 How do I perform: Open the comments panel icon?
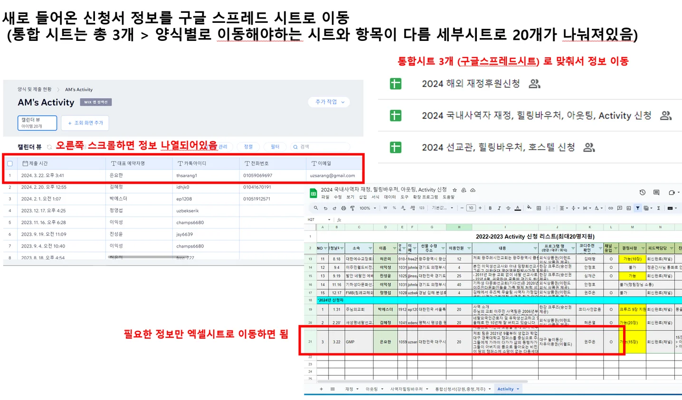coord(656,192)
